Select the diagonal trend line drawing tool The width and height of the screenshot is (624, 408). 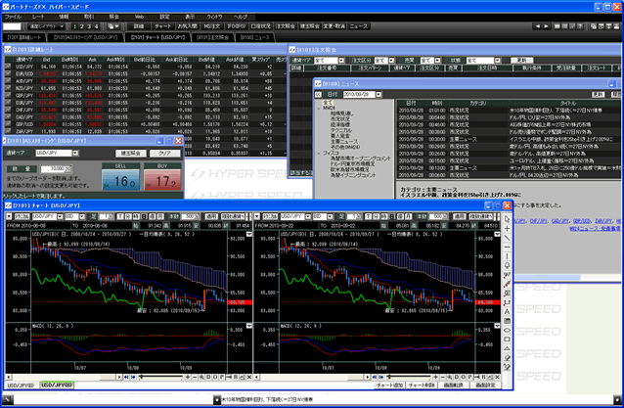pos(507,238)
